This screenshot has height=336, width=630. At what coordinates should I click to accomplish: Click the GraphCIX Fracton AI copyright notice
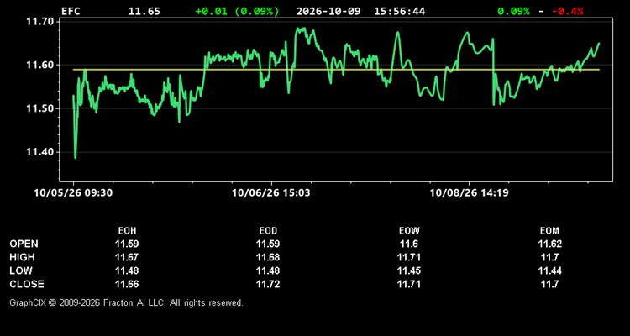pos(126,302)
